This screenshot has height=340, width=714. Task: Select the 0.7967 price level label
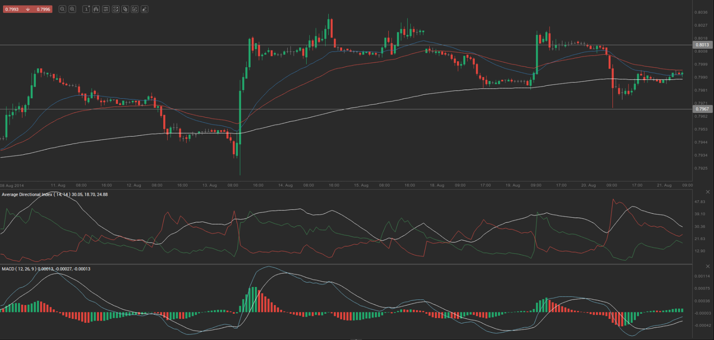click(x=702, y=109)
